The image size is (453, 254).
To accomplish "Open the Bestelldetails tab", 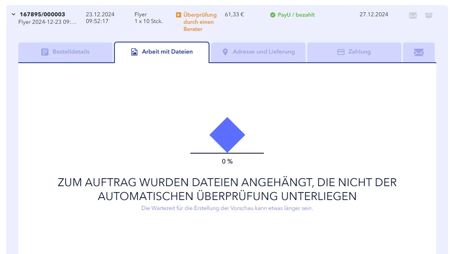I will point(65,52).
